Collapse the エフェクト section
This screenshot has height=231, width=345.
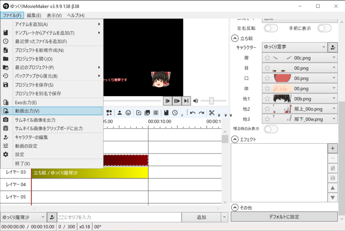[235, 139]
